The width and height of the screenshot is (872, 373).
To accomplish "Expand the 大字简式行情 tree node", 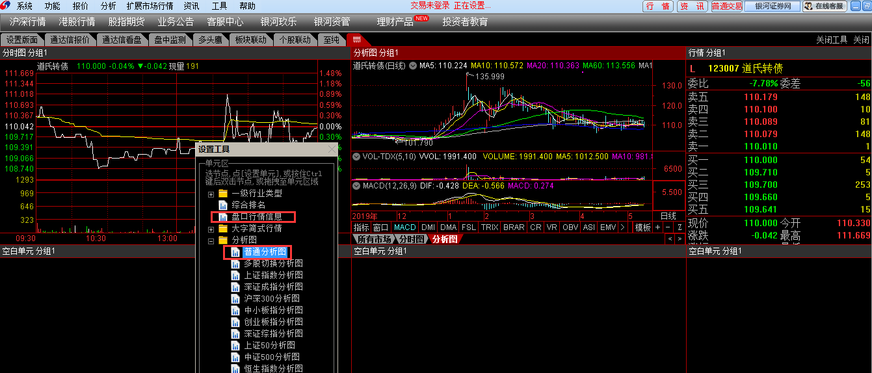I will 211,229.
